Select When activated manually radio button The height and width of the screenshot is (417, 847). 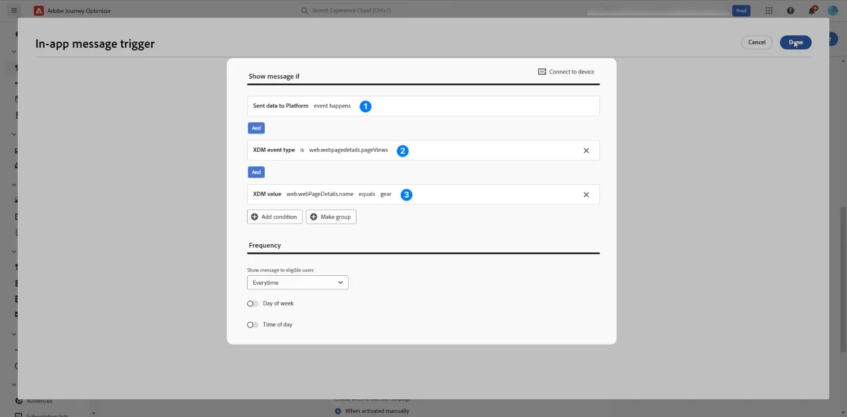[338, 411]
